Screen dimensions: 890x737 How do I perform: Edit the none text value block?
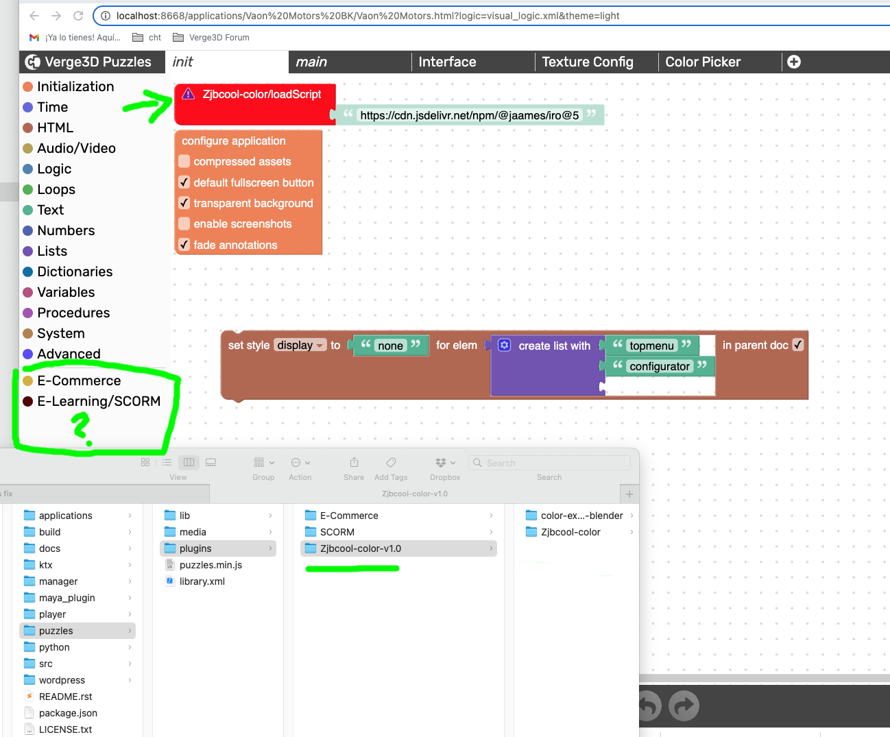point(391,346)
